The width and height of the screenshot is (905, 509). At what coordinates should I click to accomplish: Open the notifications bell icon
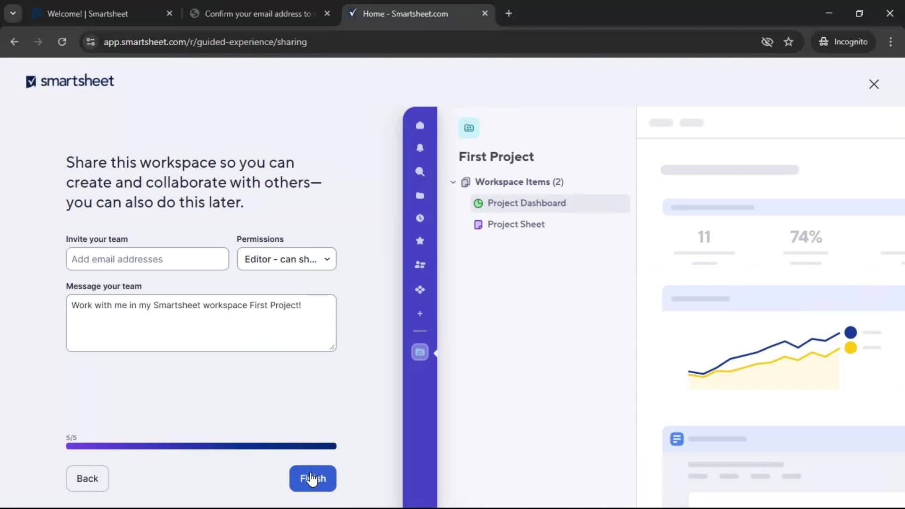[x=420, y=148]
